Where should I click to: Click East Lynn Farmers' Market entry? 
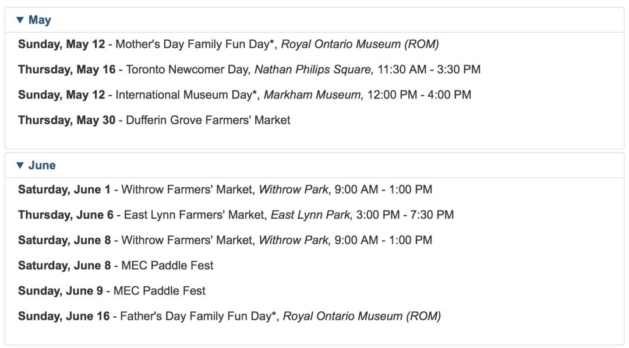click(236, 215)
